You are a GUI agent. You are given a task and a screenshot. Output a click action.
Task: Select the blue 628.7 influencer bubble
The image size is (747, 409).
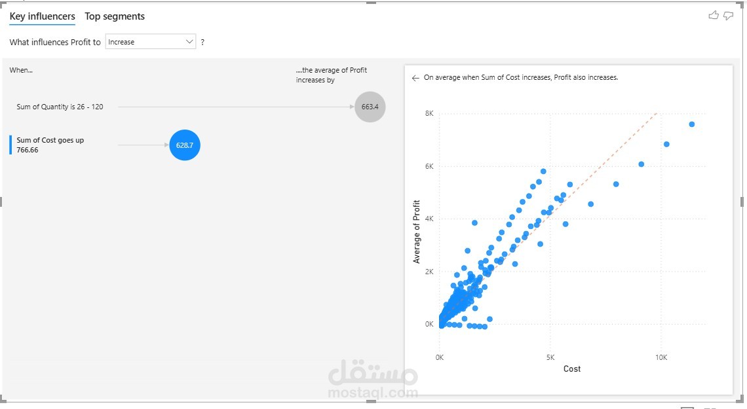pos(185,145)
